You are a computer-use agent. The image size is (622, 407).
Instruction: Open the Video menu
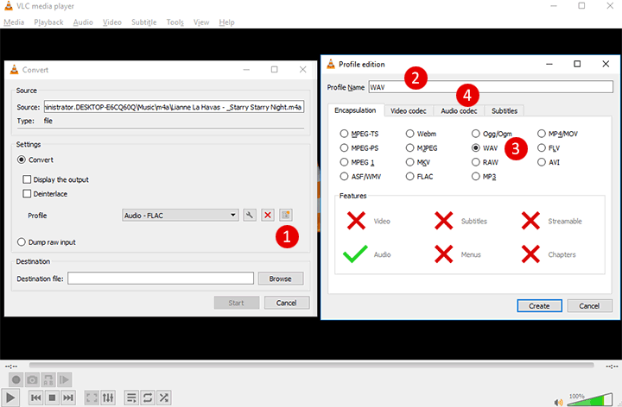(x=111, y=22)
